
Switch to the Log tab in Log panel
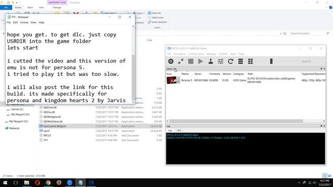click(170, 130)
